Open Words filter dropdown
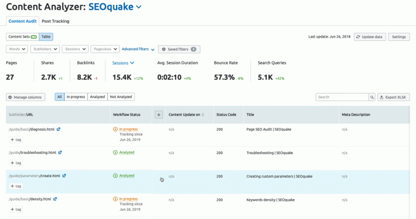The image size is (416, 219). (17, 49)
